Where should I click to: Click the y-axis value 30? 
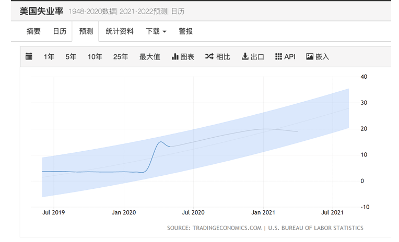tap(364, 103)
